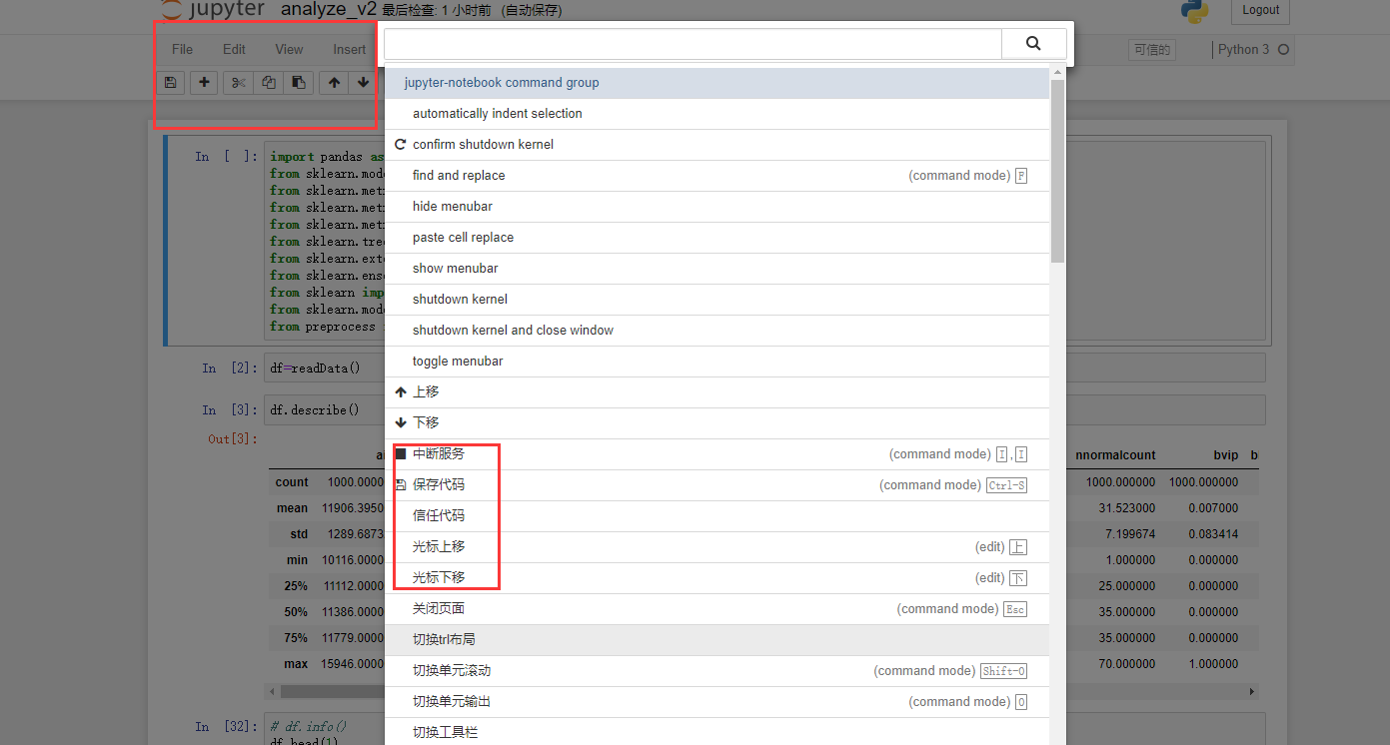
Task: Open the File menu
Action: coord(182,49)
